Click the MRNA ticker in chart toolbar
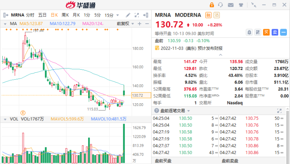Screen dimensions: 290x164 (x=17, y=15)
